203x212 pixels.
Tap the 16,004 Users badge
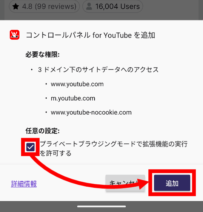pyautogui.click(x=112, y=6)
